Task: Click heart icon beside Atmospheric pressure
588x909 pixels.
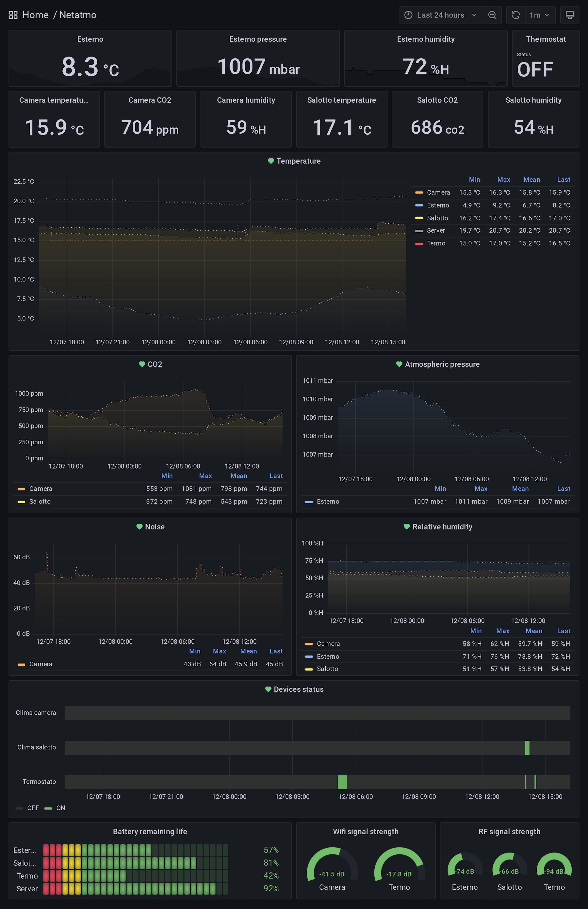Action: pyautogui.click(x=399, y=364)
